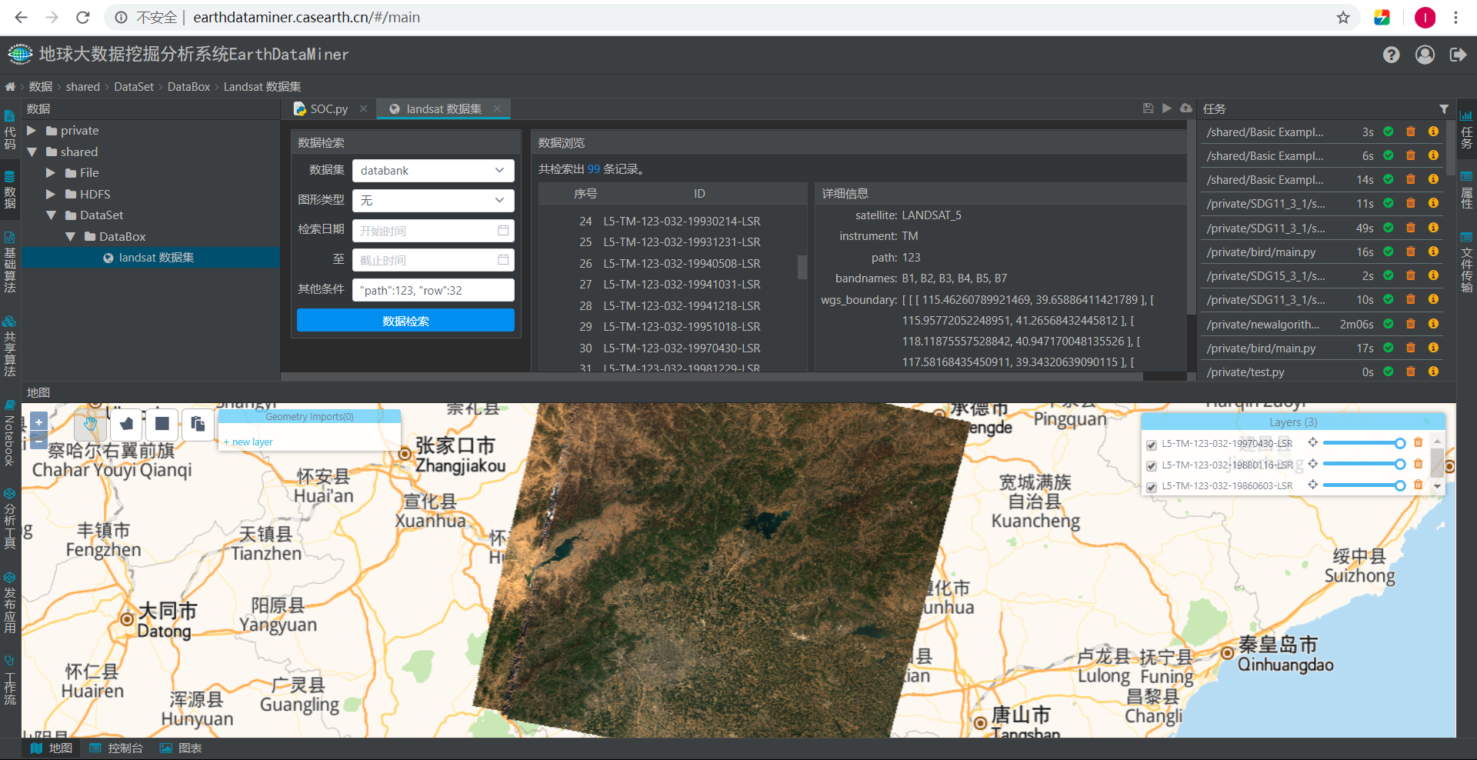Image resolution: width=1477 pixels, height=760 pixels.
Task: Open the 工作流 sidebar panel
Action: click(10, 681)
